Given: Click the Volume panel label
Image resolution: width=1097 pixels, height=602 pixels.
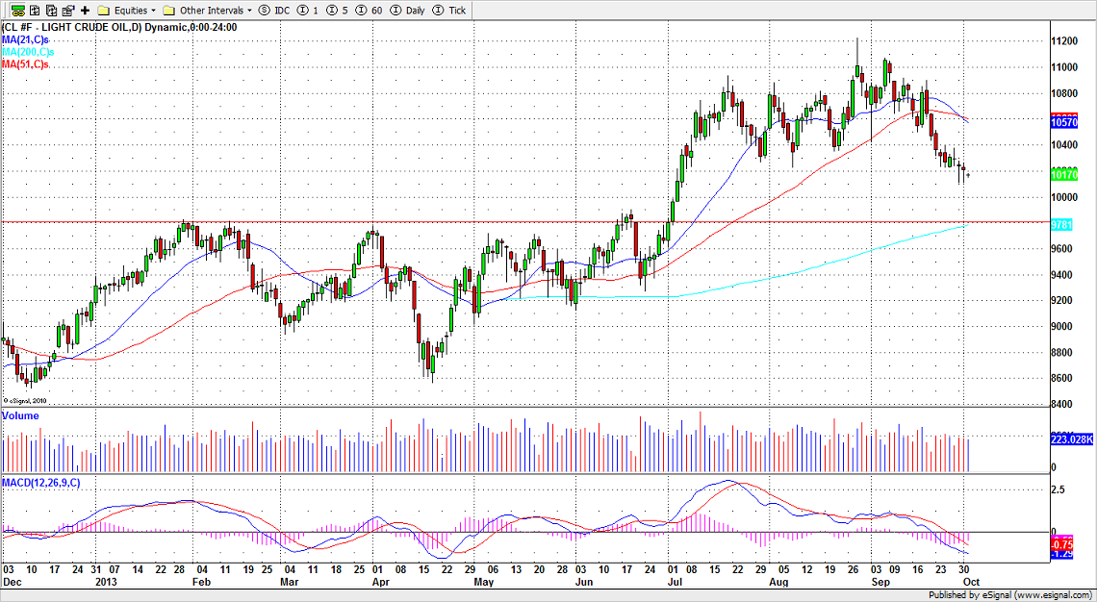Looking at the screenshot, I should 21,415.
